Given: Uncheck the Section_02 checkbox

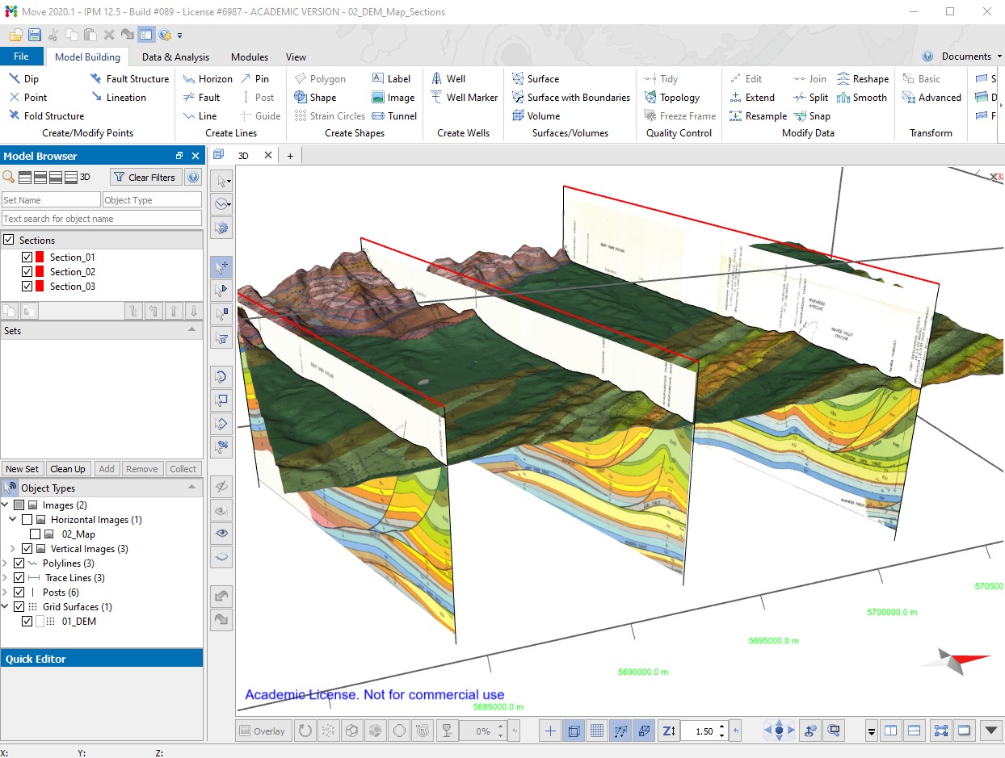Looking at the screenshot, I should (x=27, y=272).
